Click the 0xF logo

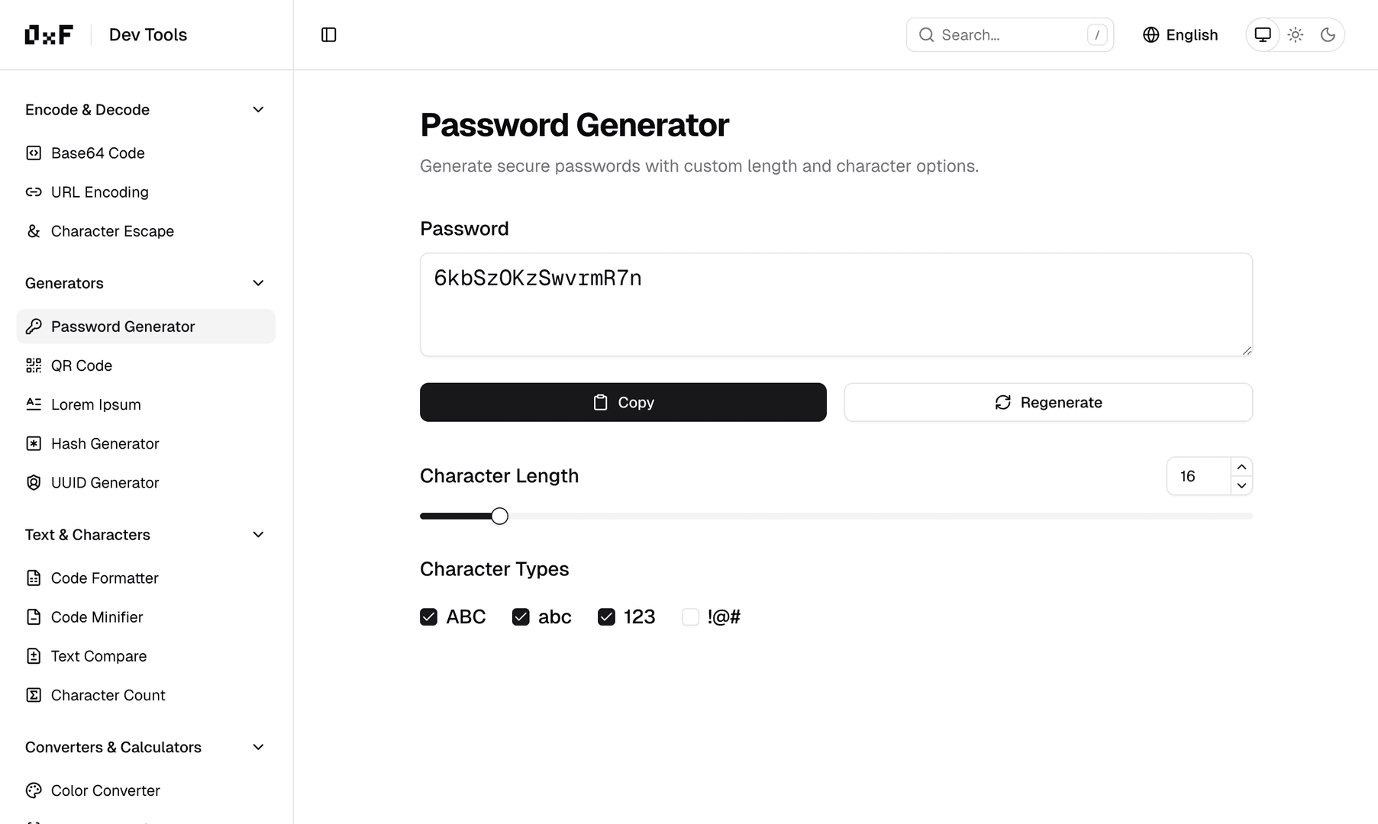(49, 35)
